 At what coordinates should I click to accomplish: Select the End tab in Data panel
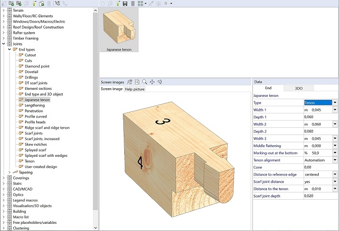pyautogui.click(x=268, y=88)
